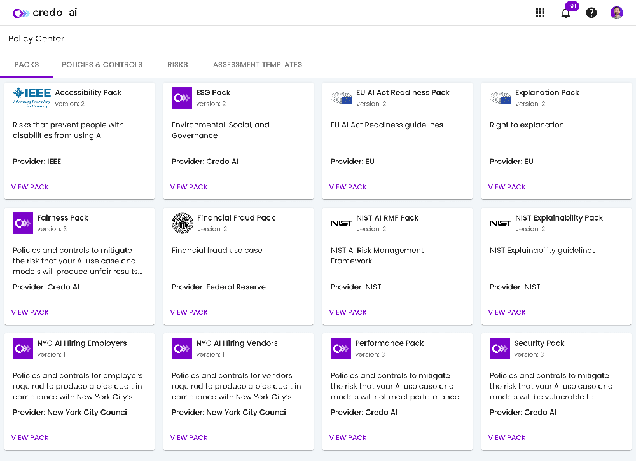Select the Packs tab

click(x=27, y=65)
